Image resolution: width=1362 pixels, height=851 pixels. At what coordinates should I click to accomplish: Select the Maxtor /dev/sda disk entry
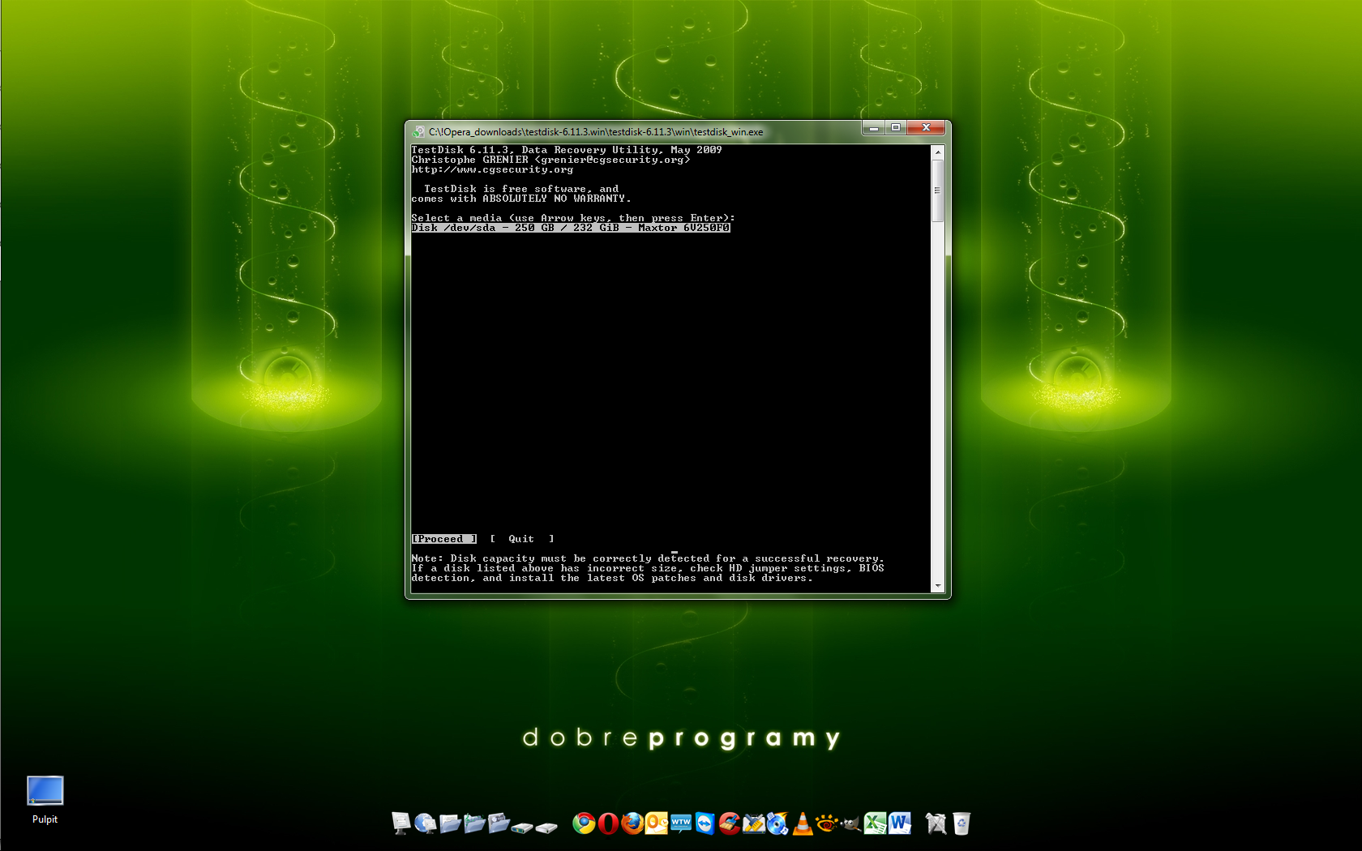coord(571,228)
